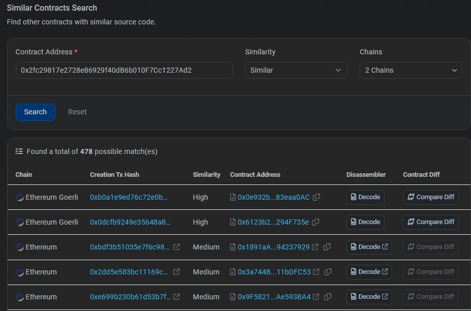Viewport: 471px width, 311px height.
Task: Open creation tx 0x2dd5e583bc11169c link
Action: (129, 272)
